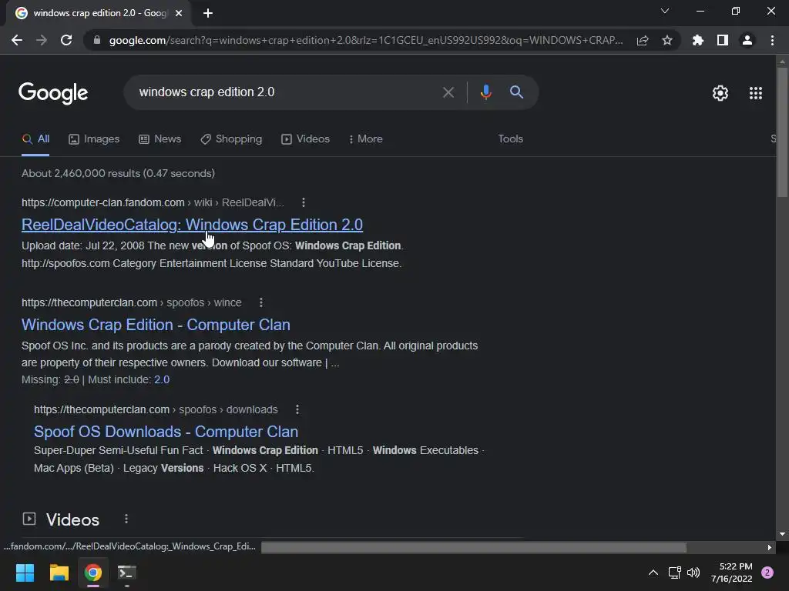Toggle the Chrome side panel
This screenshot has height=591, width=789.
pos(723,40)
